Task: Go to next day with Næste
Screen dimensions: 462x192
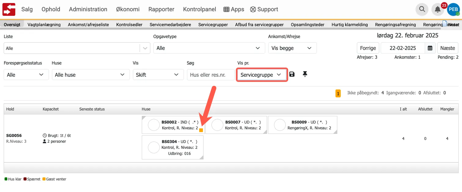Action: [448, 48]
